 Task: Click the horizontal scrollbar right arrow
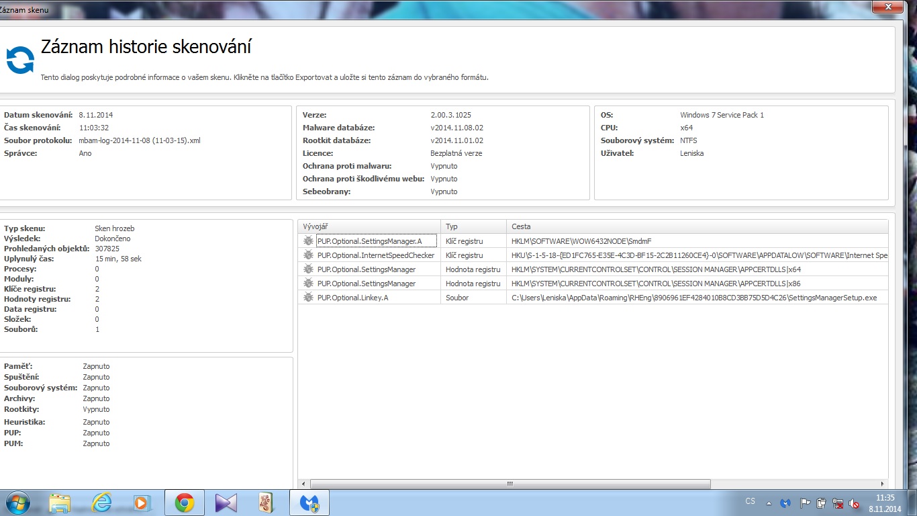[x=882, y=484]
